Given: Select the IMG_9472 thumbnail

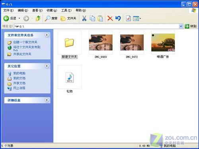Looking at the screenshot, I should pos(132,42).
